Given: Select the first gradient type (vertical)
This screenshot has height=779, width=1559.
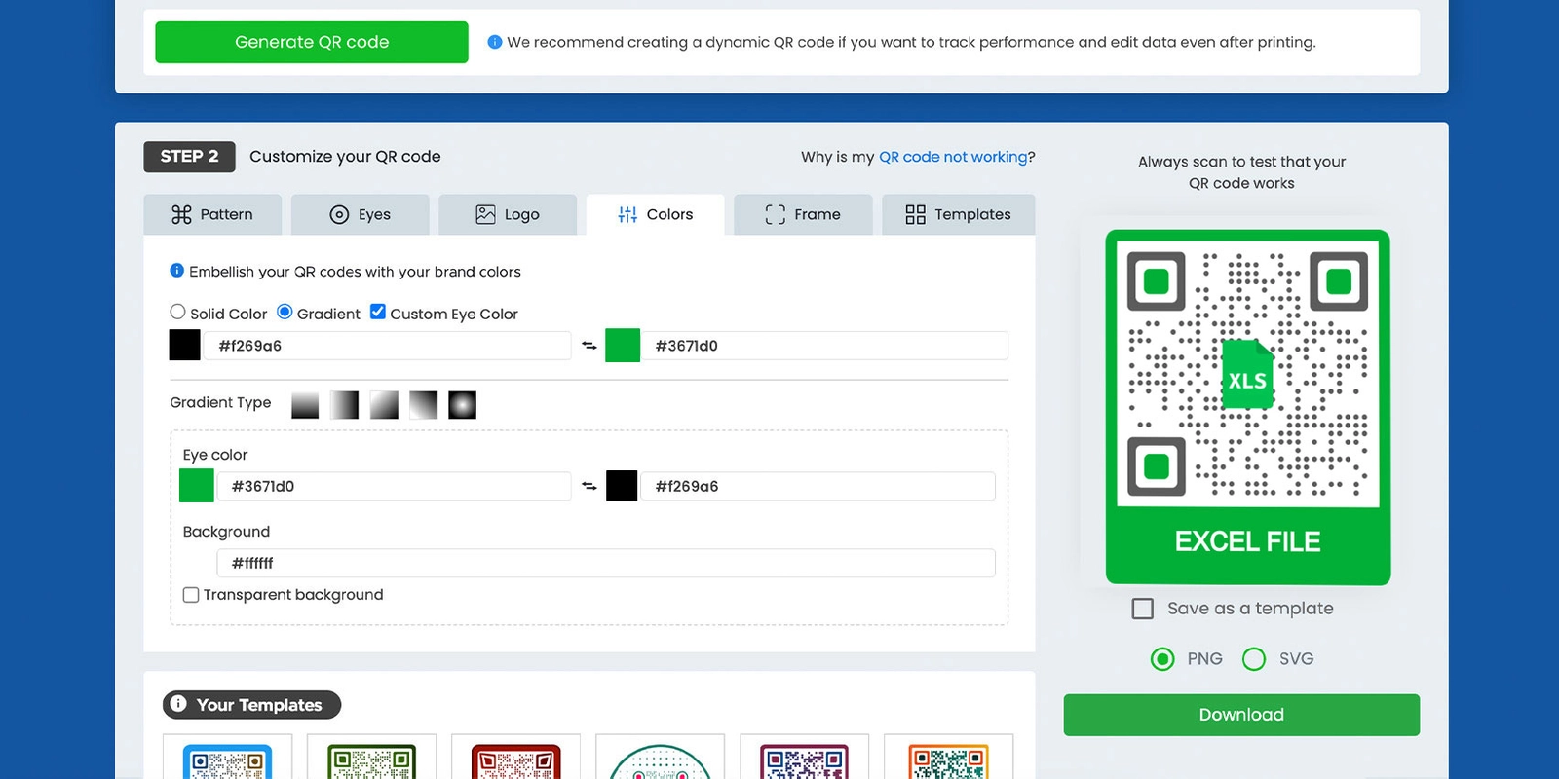Looking at the screenshot, I should coord(305,405).
